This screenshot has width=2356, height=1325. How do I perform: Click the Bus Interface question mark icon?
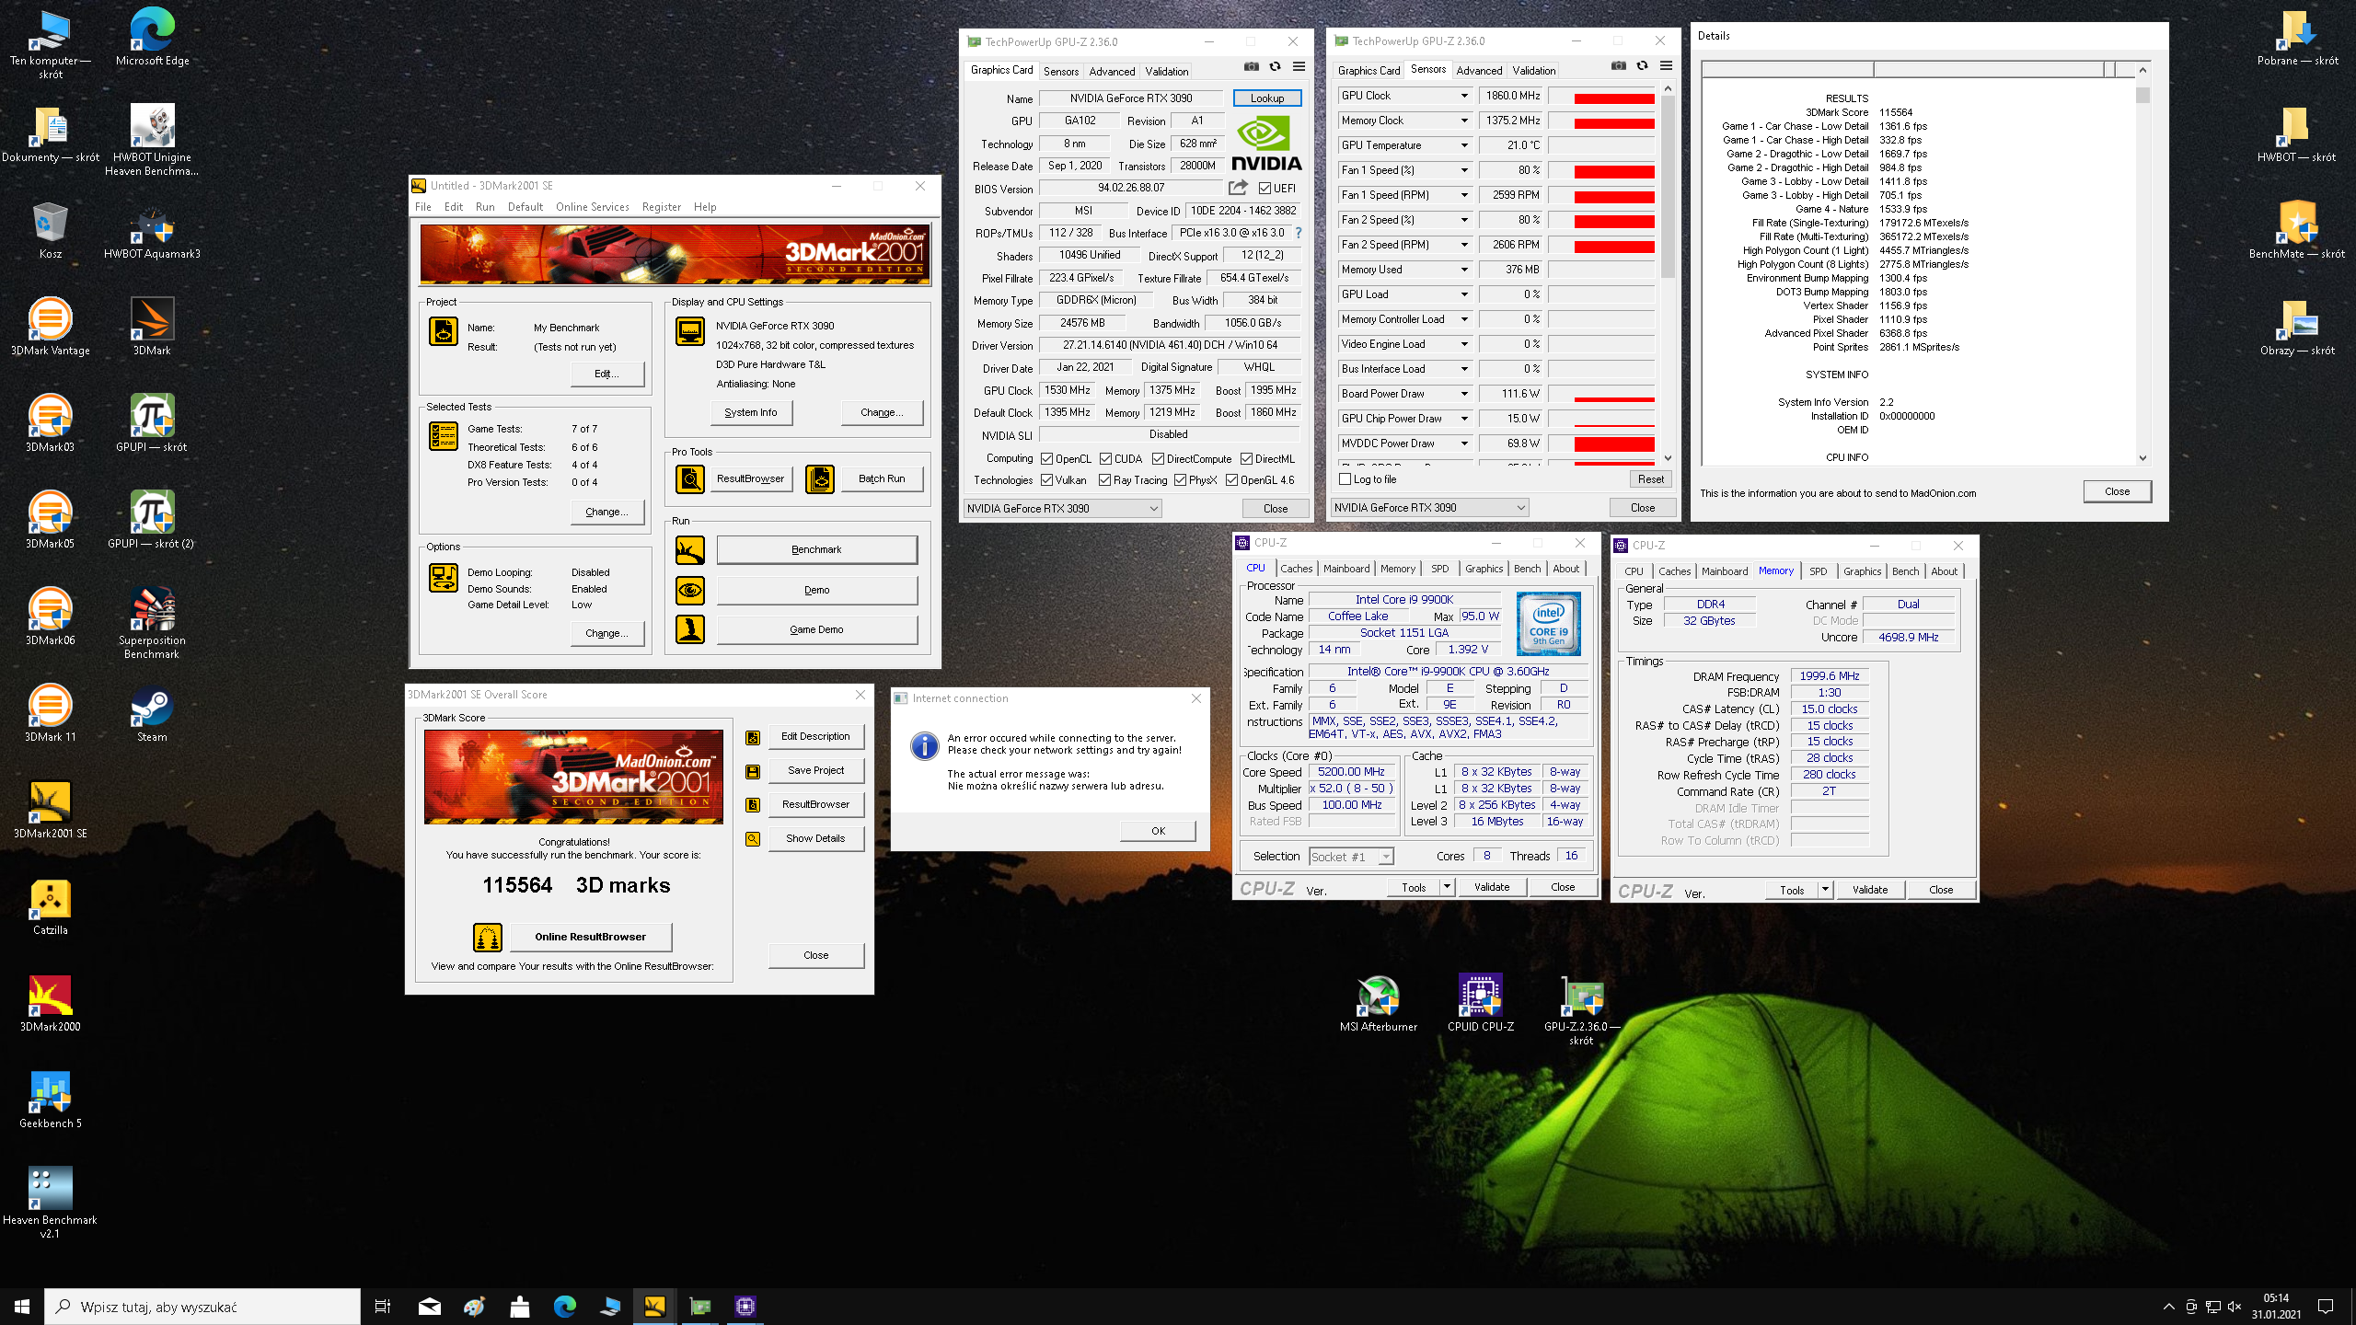point(1299,233)
